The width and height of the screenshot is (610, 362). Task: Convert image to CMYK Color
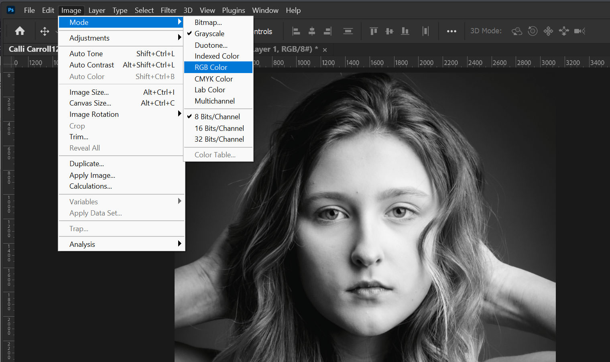[218, 79]
